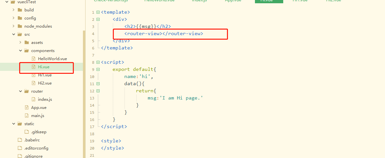Click the config folder icon
385x158 pixels.
click(20, 18)
